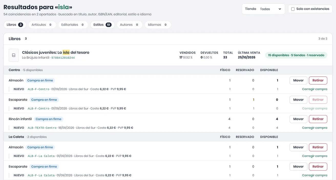Open the Editoriales filter tab
This screenshot has width=336, height=180.
(73, 25)
